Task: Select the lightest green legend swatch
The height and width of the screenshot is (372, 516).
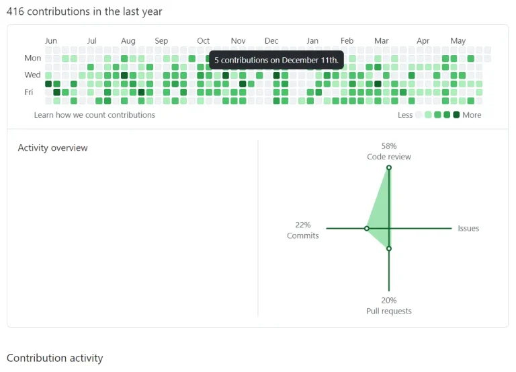Action: pos(428,114)
